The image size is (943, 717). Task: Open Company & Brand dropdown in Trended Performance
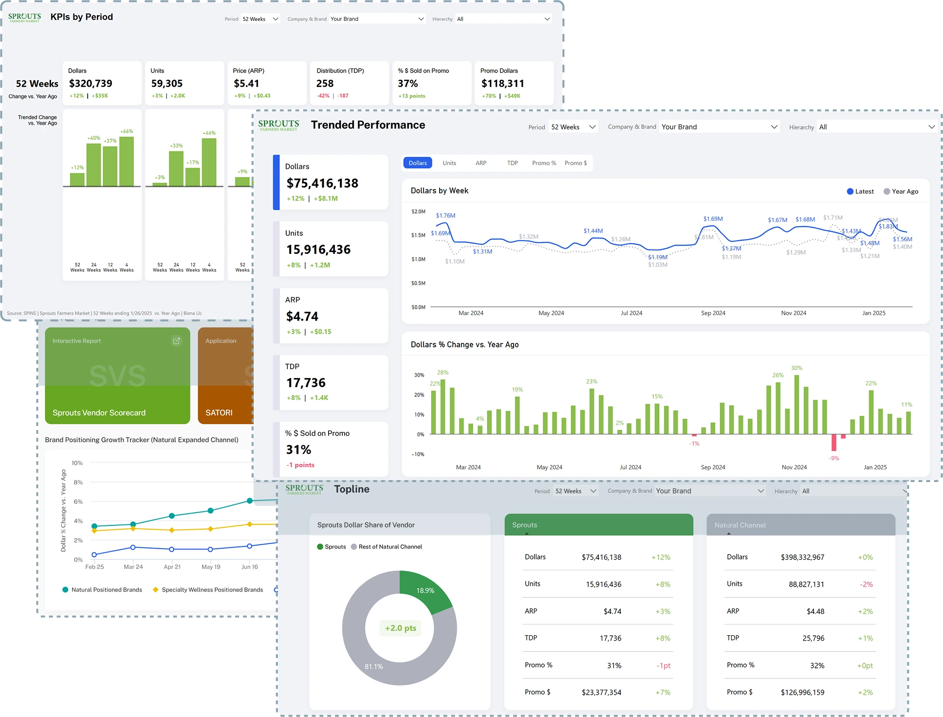coord(720,127)
